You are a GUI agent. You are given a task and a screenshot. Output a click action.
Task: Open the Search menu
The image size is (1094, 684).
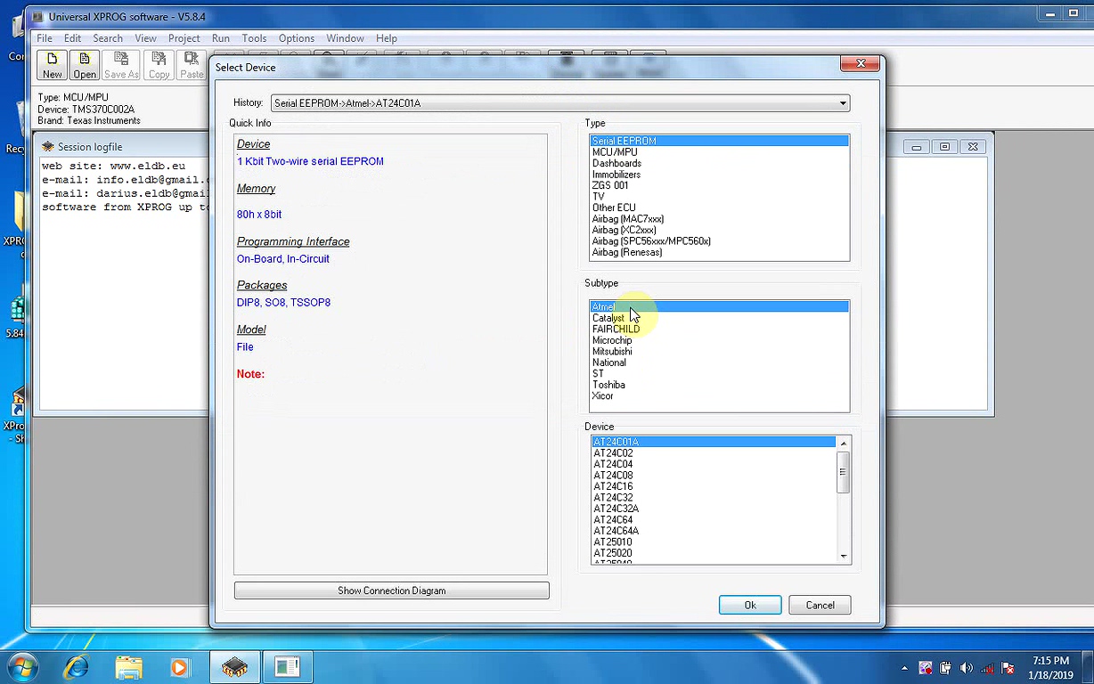coord(108,38)
